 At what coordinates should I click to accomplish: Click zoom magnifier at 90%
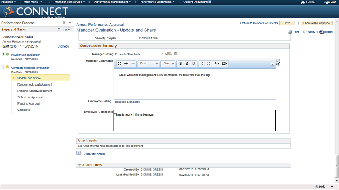pyautogui.click(x=317, y=187)
